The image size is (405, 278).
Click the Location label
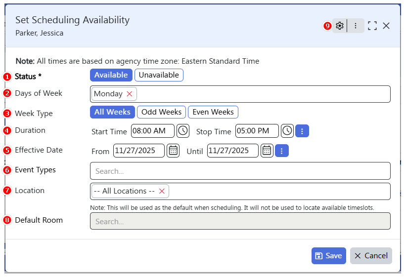30,190
